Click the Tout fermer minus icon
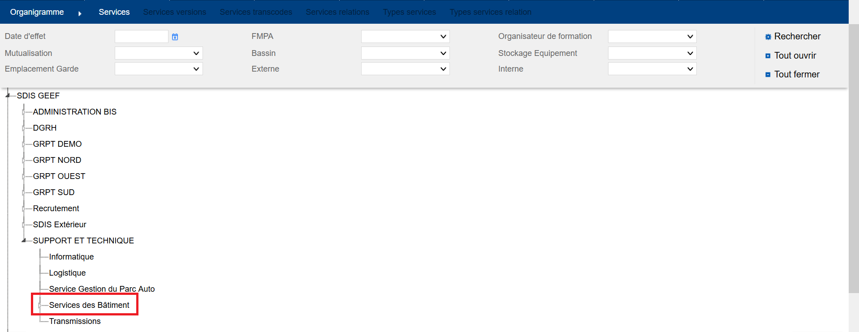 (x=768, y=75)
